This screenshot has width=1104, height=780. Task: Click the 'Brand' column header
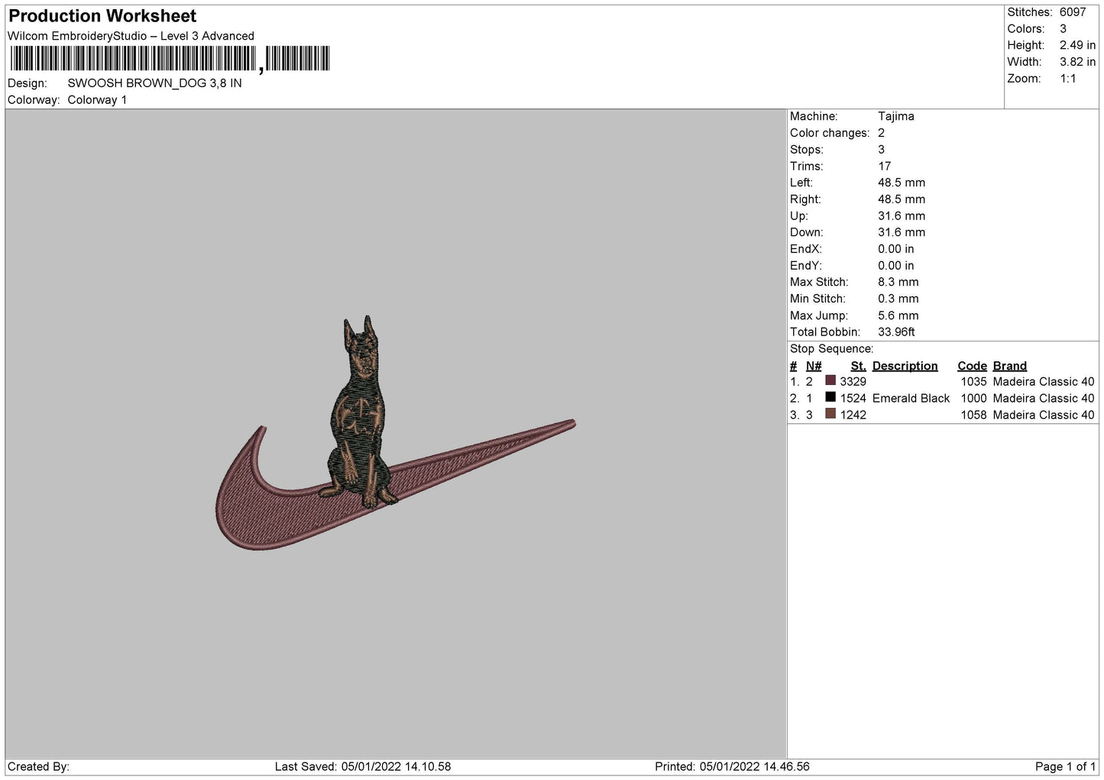click(x=1009, y=366)
